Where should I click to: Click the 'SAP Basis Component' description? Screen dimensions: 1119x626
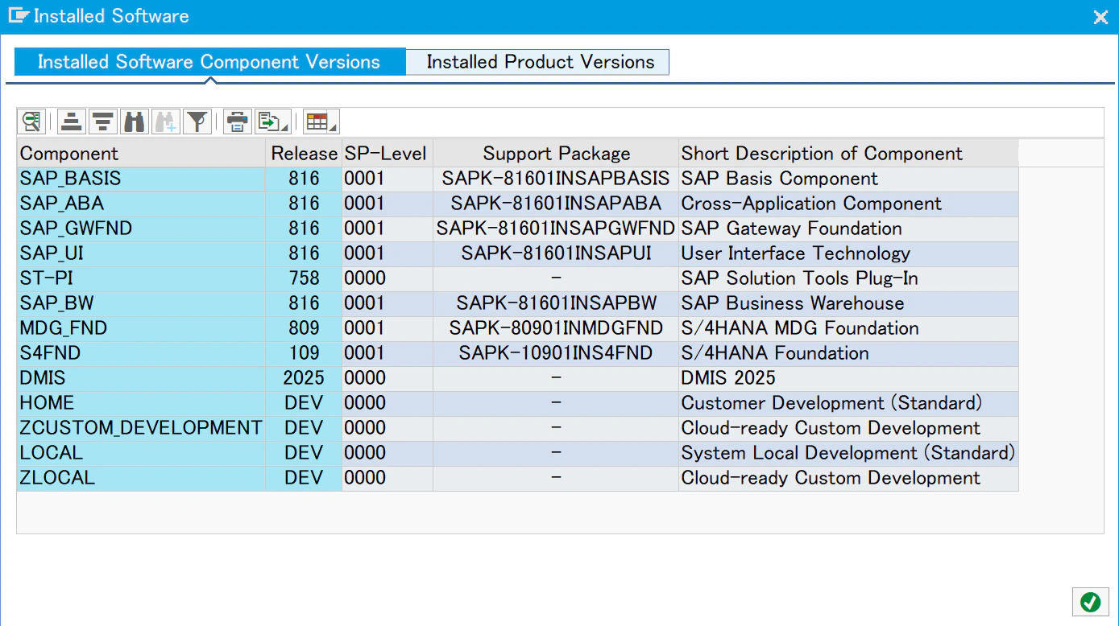click(848, 179)
